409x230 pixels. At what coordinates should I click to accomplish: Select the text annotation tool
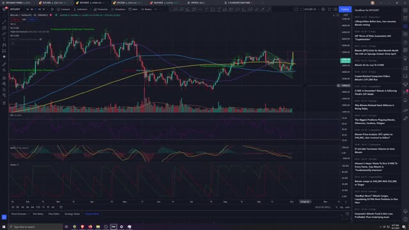click(4, 40)
